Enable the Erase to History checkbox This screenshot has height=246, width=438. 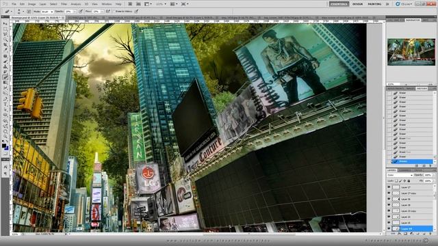(114, 12)
